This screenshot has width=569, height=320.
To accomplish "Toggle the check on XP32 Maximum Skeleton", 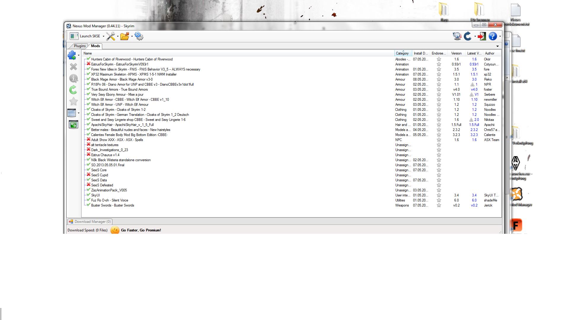I will (89, 74).
